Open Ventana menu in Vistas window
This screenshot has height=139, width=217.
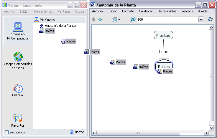pyautogui.click(x=64, y=11)
